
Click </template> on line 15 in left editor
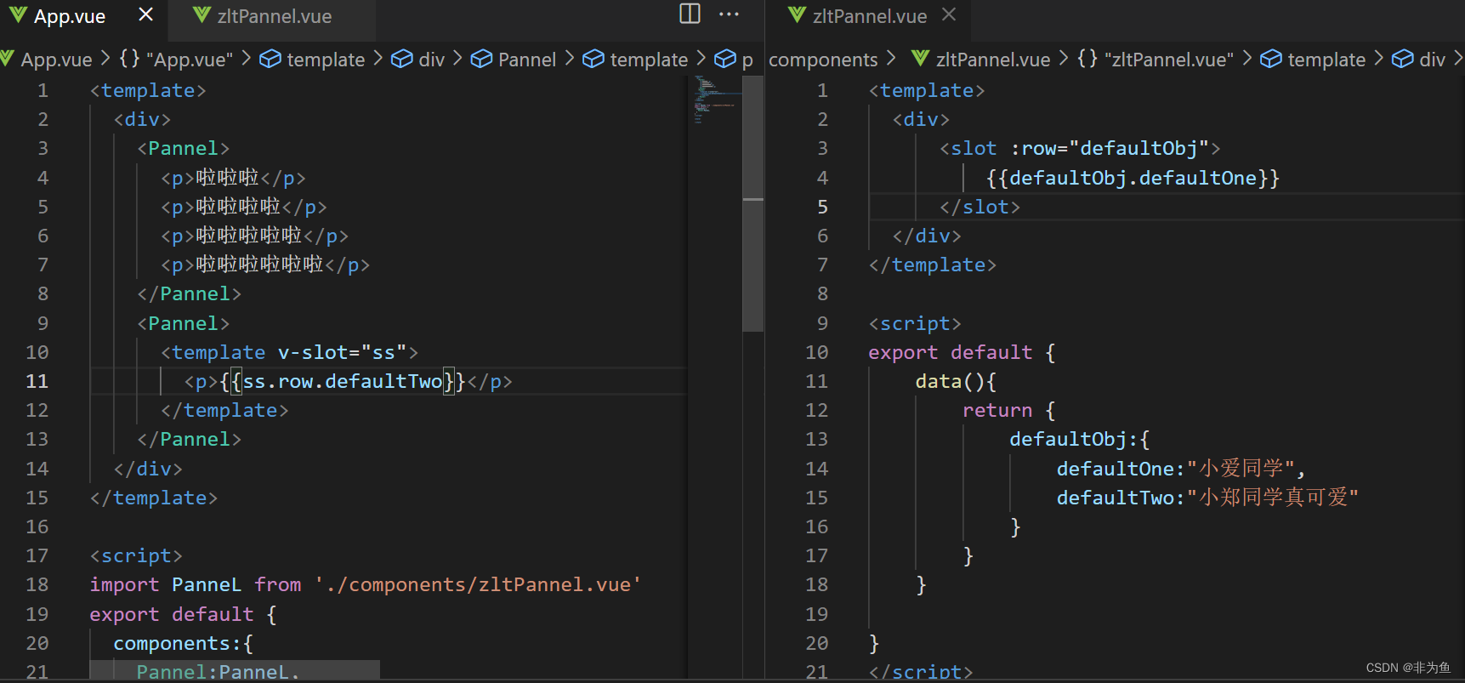pos(154,498)
